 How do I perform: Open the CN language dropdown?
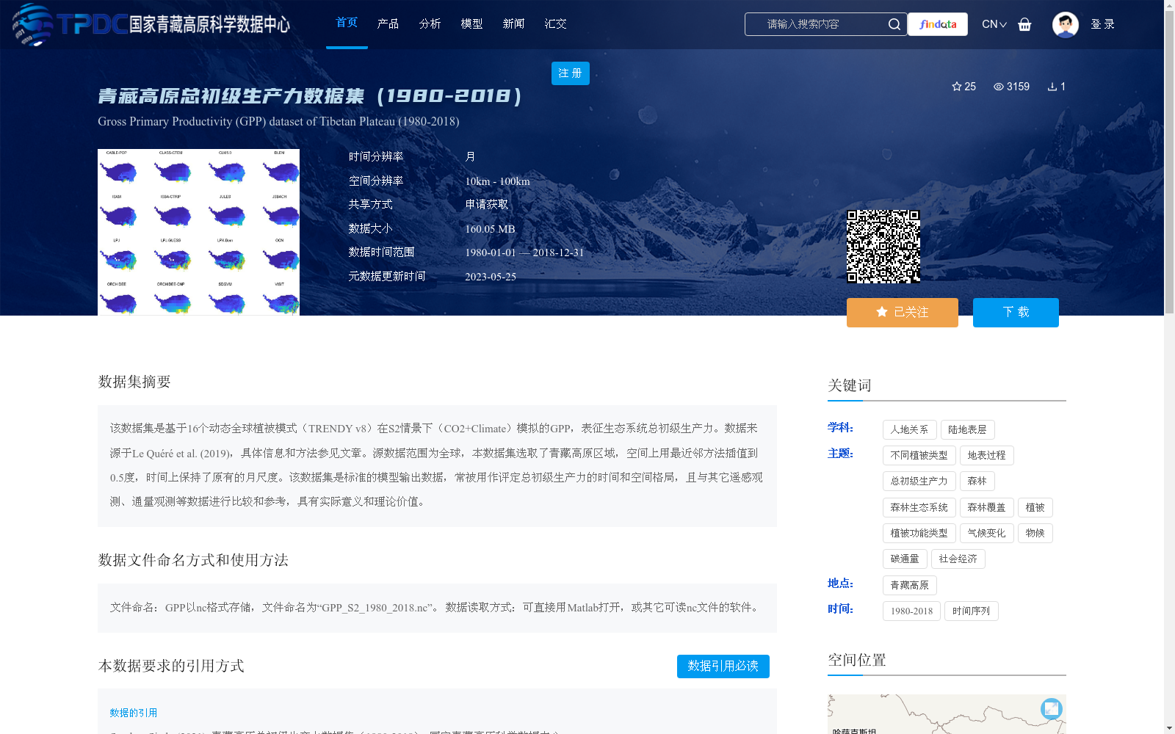click(x=993, y=24)
